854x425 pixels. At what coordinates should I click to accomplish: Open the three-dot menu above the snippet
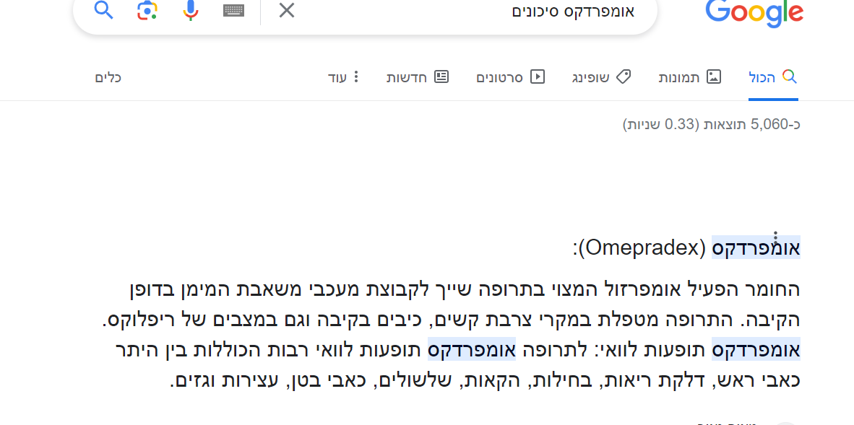[x=775, y=237]
